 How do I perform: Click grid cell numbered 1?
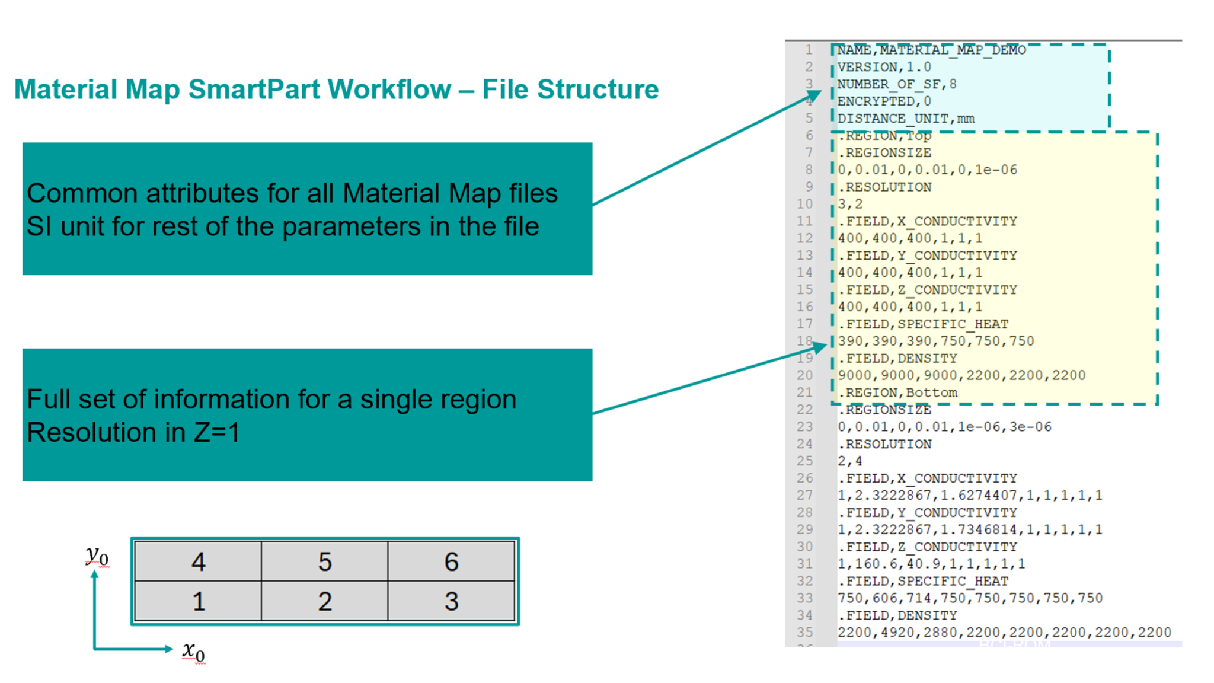coord(198,601)
